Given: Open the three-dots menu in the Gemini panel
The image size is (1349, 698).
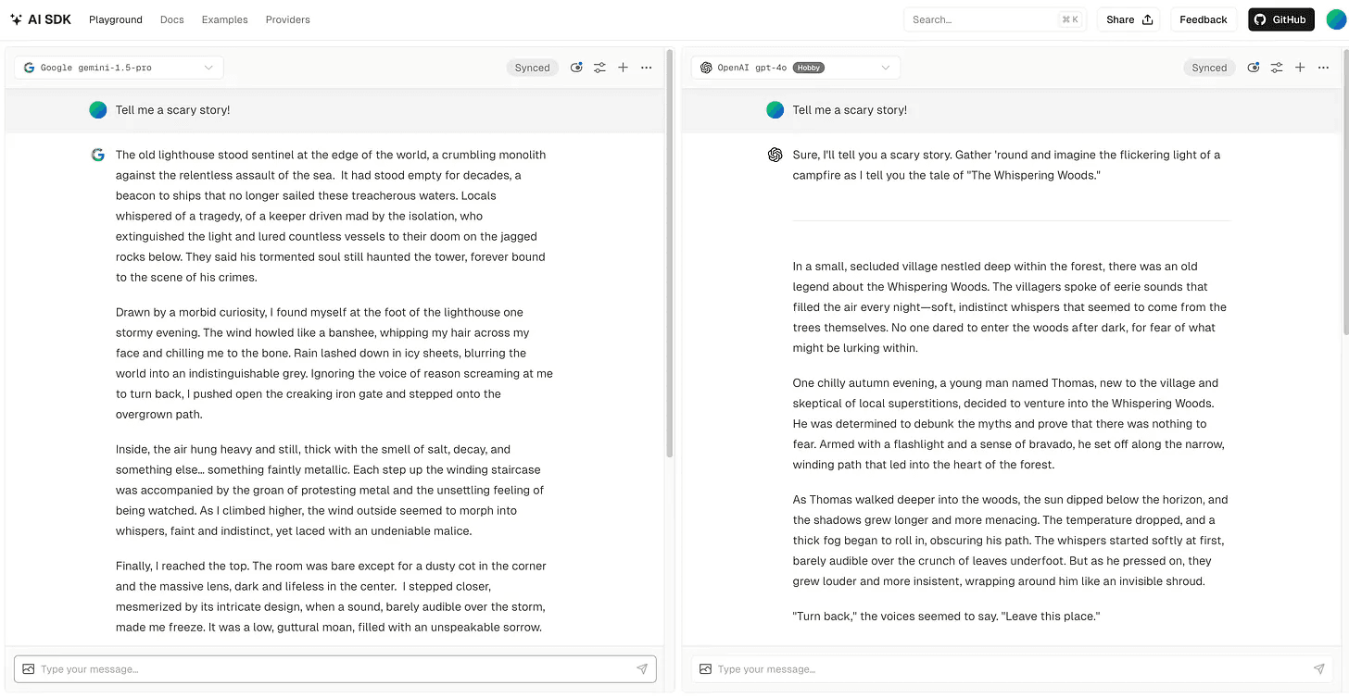Looking at the screenshot, I should coord(647,68).
